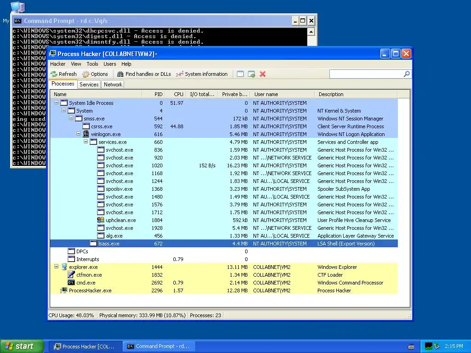This screenshot has width=471, height=353.
Task: Open the Windows Start button
Action: 22,346
